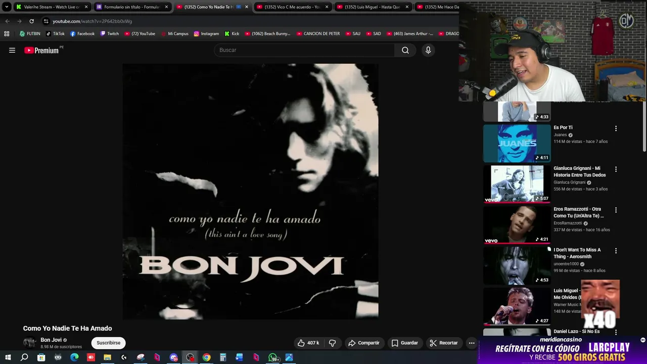Screen dimensions: 647x364
Task: Open the Bon Jovi channel avatar
Action: click(x=30, y=343)
